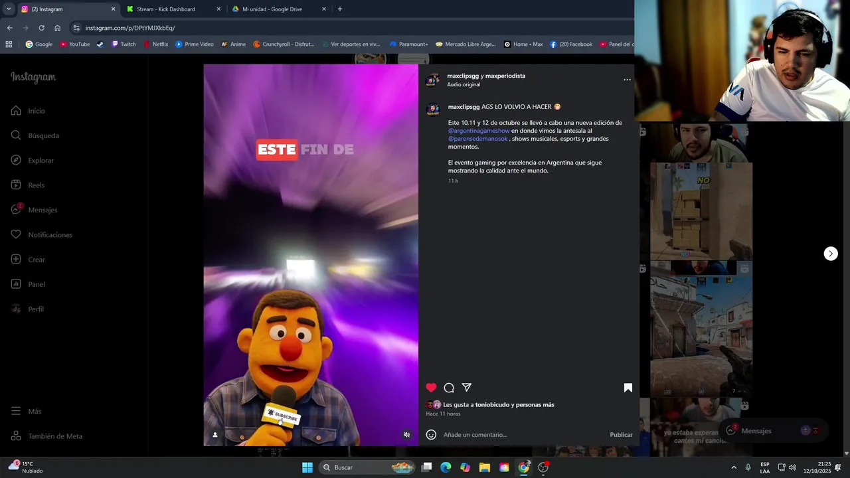This screenshot has height=478, width=850.
Task: Open the Prime Video bookmark
Action: 195,44
